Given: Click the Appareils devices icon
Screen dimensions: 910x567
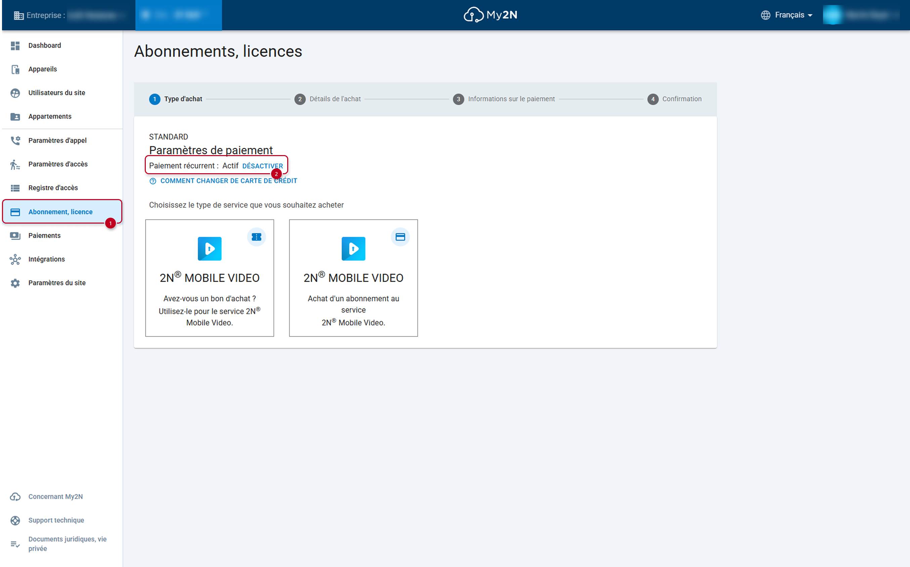Looking at the screenshot, I should (x=15, y=69).
